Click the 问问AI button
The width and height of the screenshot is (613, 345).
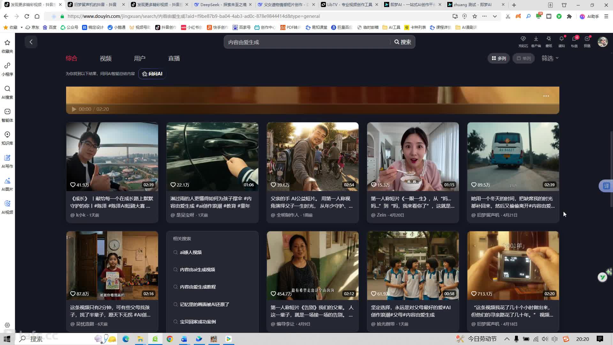pos(152,74)
